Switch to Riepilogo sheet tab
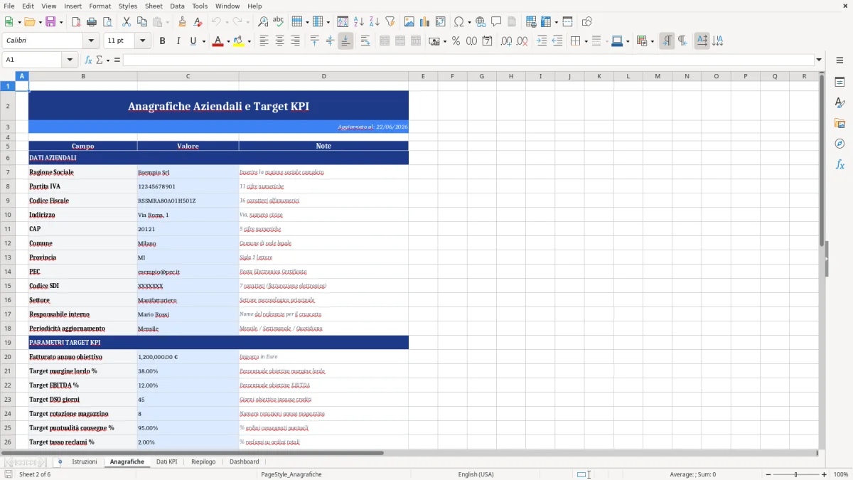This screenshot has height=480, width=853. point(203,462)
